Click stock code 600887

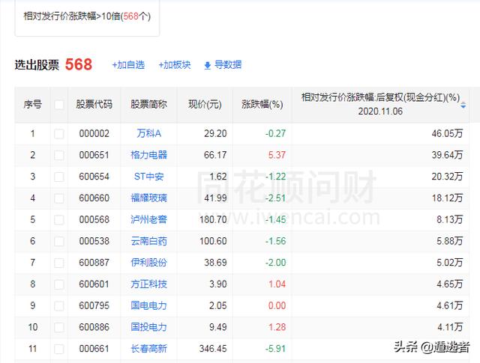(94, 263)
